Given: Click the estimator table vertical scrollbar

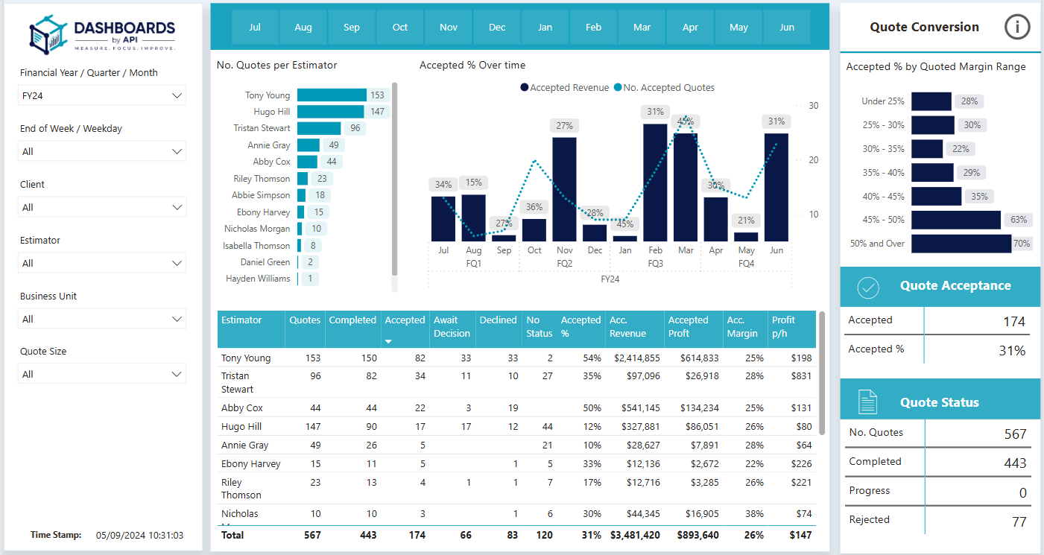Looking at the screenshot, I should click(822, 372).
